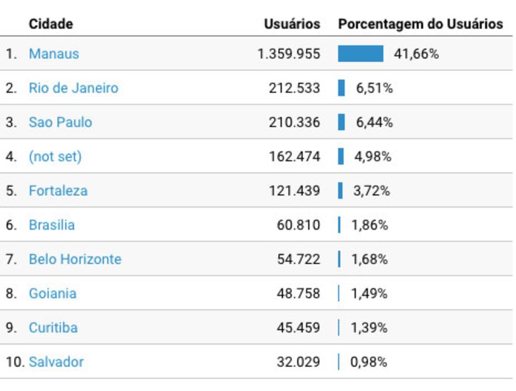
Task: Click the Sao Paulo 6,44% bar
Action: point(341,122)
